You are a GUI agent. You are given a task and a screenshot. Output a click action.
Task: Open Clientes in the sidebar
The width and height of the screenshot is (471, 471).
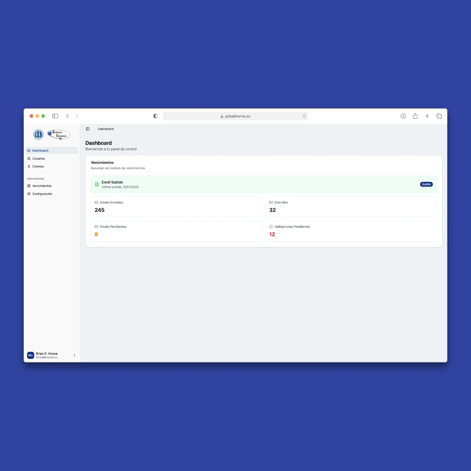tap(52, 167)
